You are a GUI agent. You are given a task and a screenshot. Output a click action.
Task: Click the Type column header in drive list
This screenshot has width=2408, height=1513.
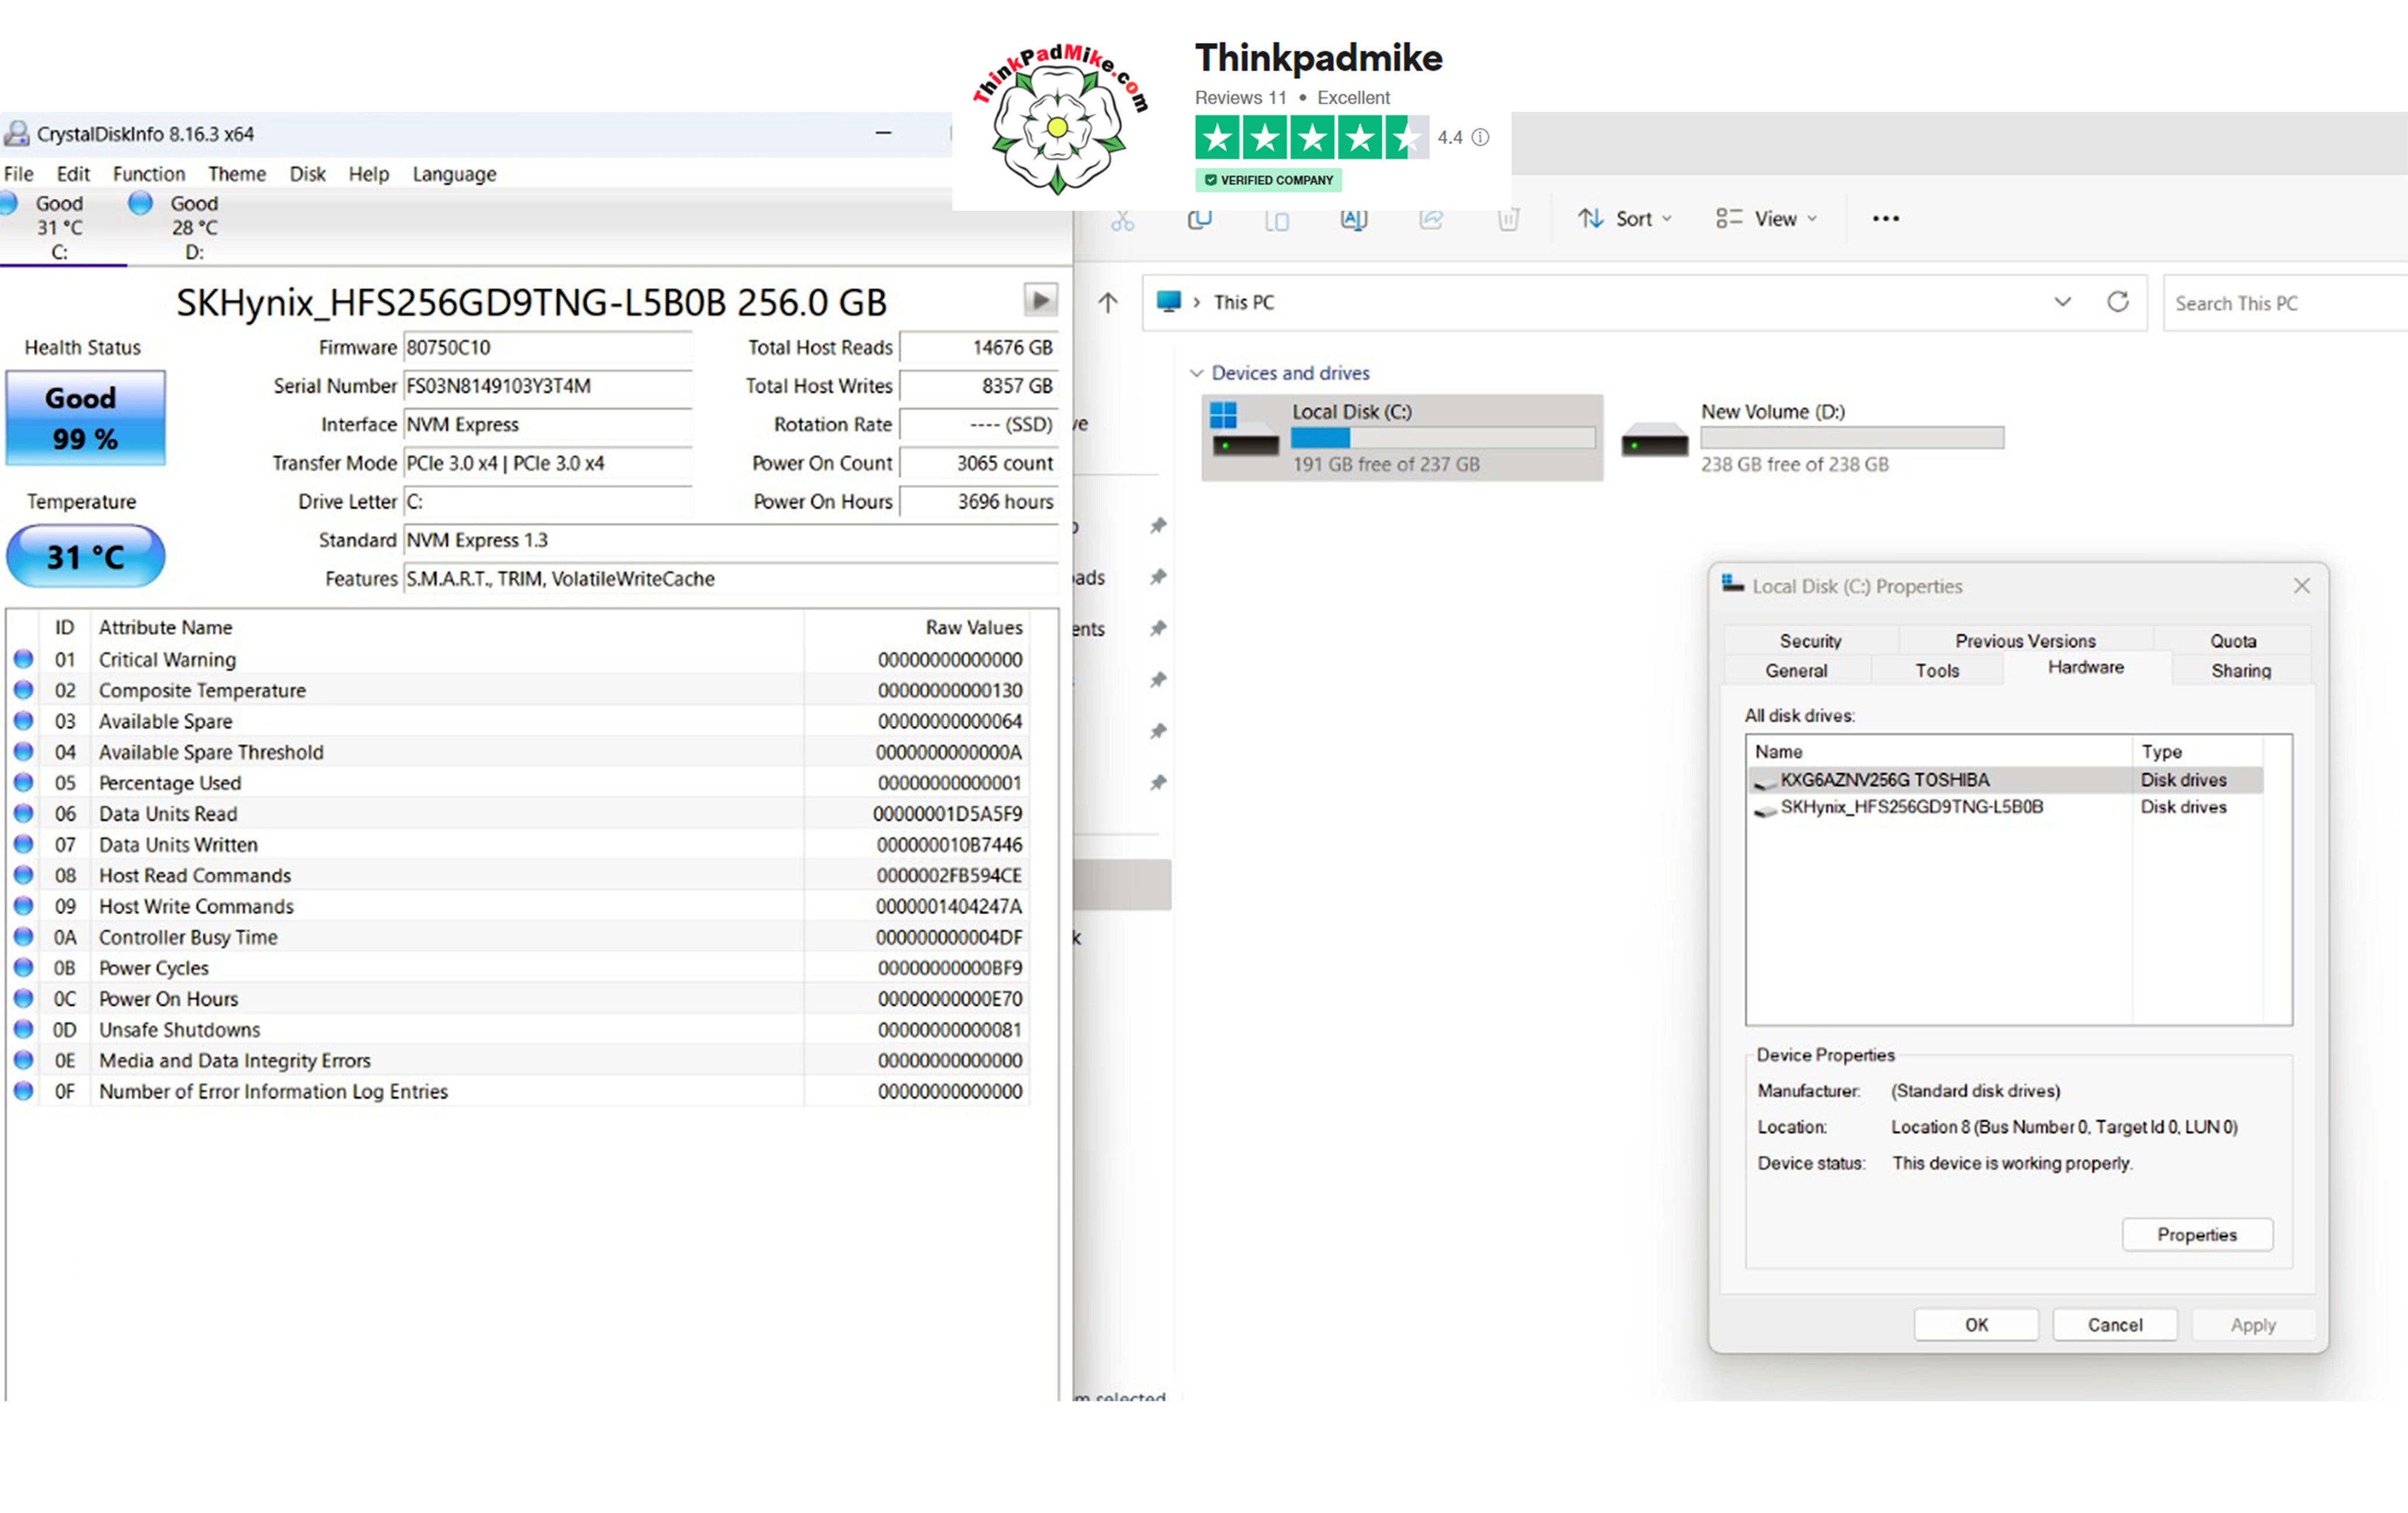2197,751
